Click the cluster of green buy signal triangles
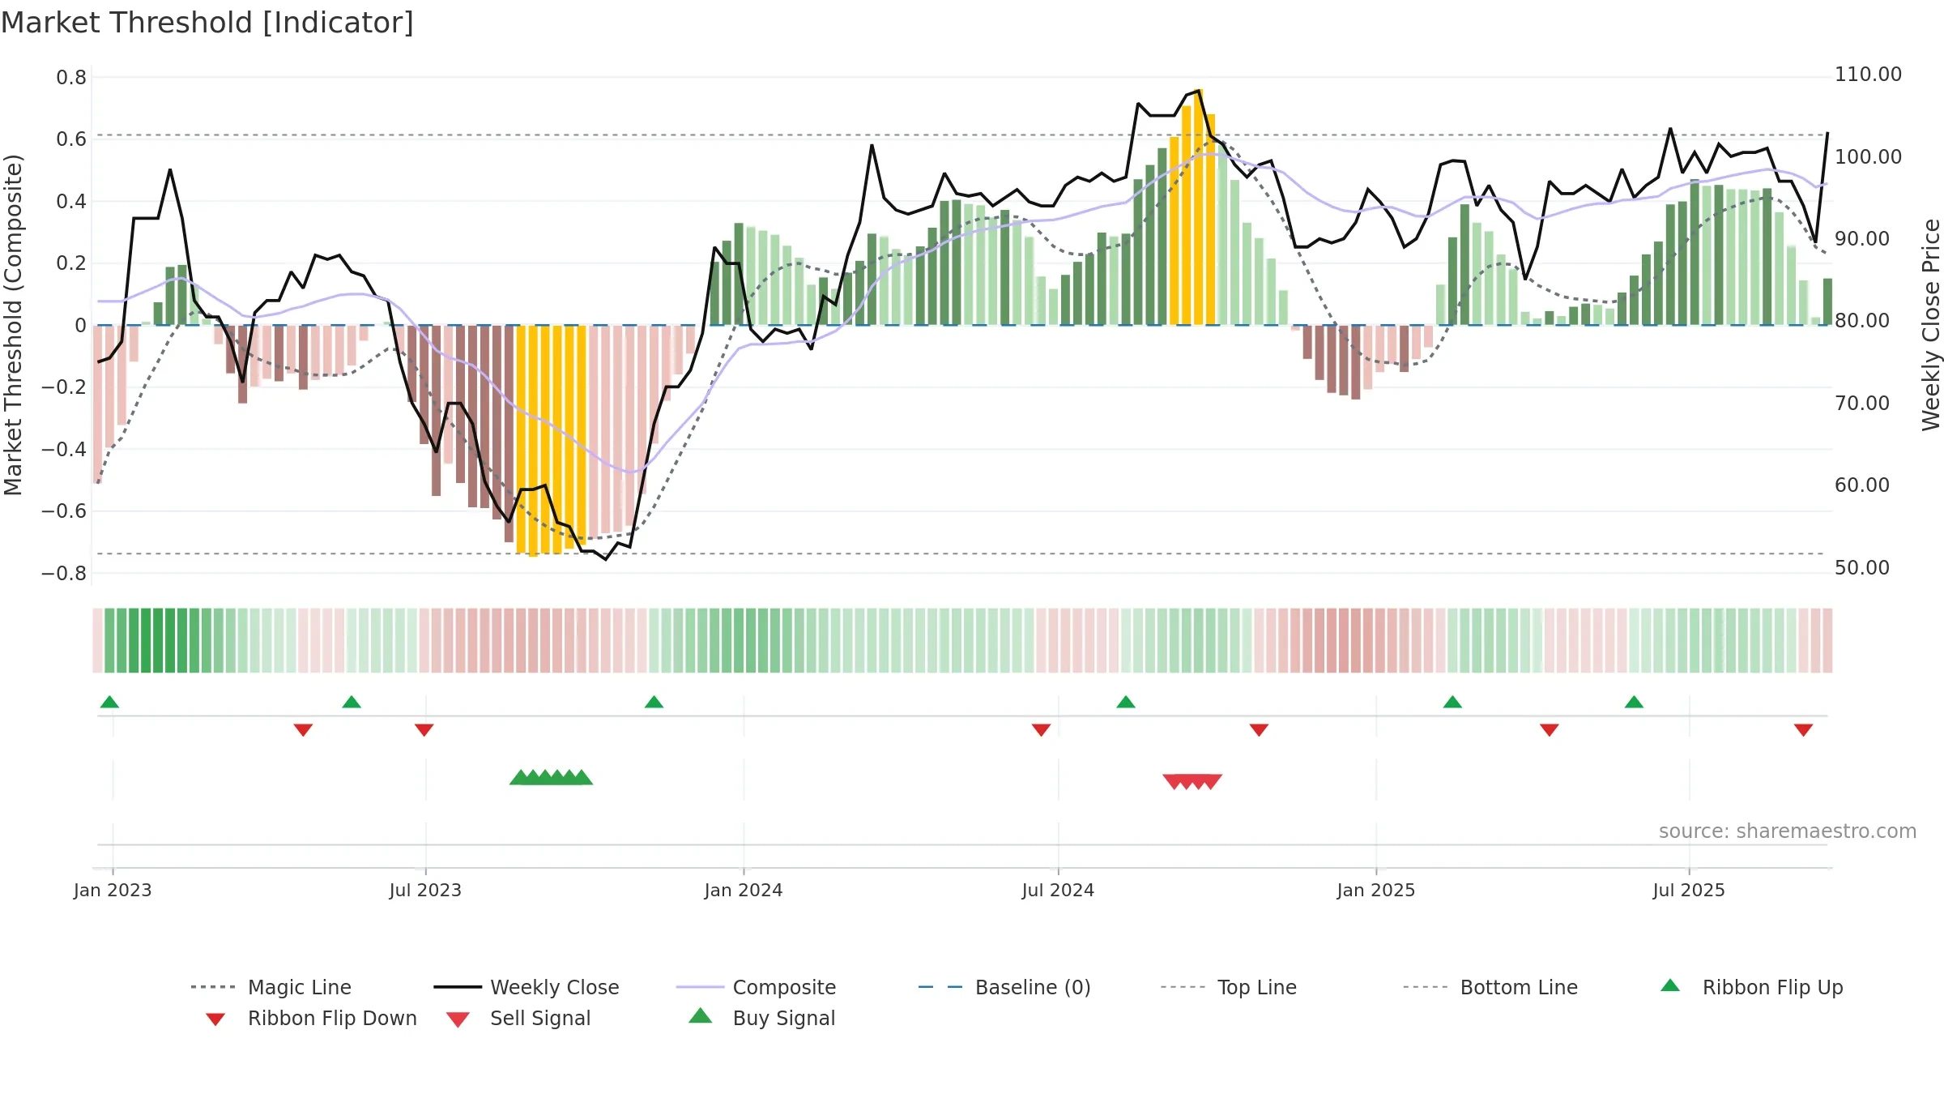Screen dimensions: 1944x1094 tap(551, 778)
